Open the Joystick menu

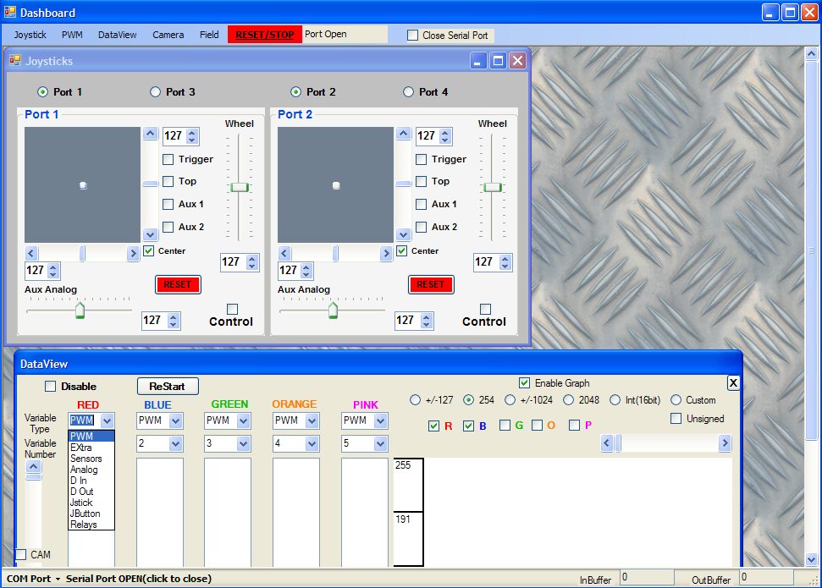point(29,35)
